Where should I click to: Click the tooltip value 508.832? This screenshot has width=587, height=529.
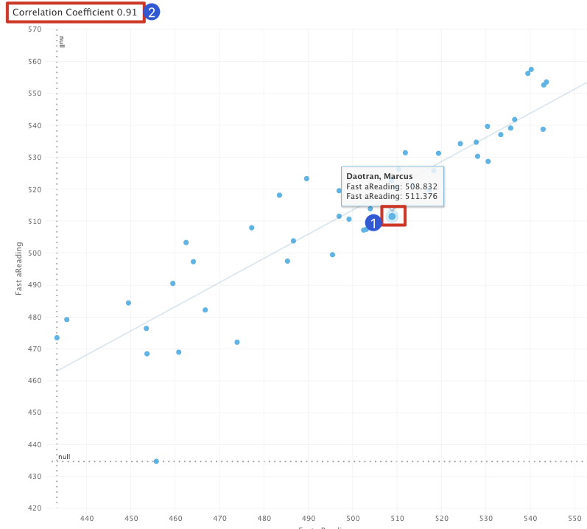pos(421,186)
